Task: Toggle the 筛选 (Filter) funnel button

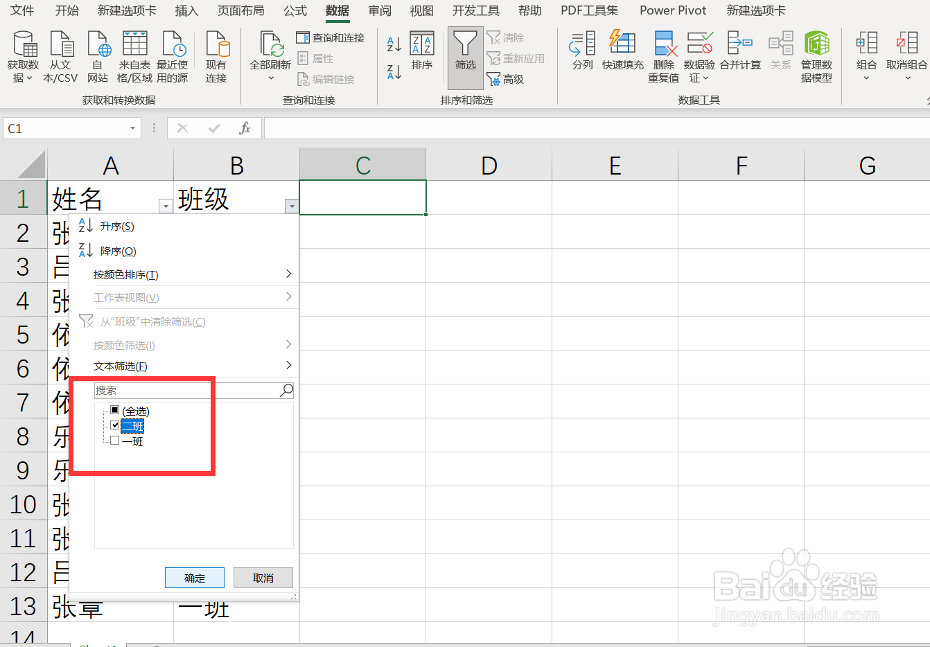Action: coord(465,58)
